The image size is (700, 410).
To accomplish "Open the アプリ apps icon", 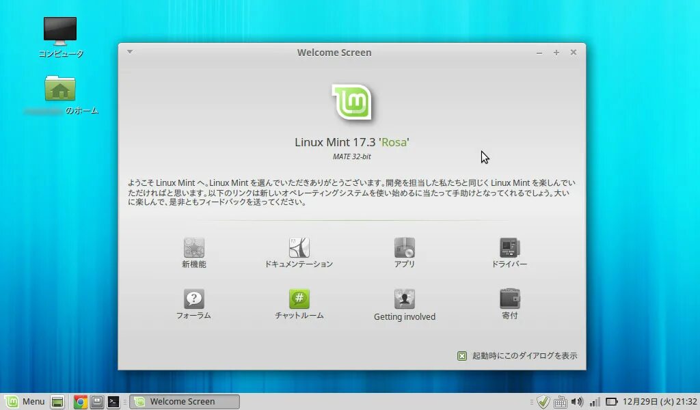I will pos(405,247).
